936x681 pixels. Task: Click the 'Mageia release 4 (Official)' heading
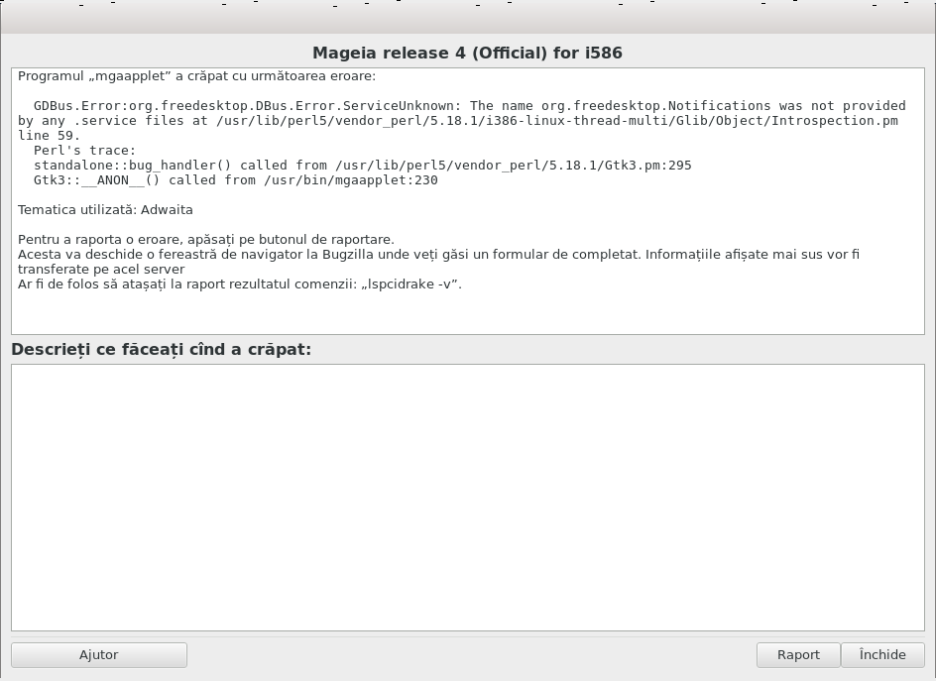point(467,54)
